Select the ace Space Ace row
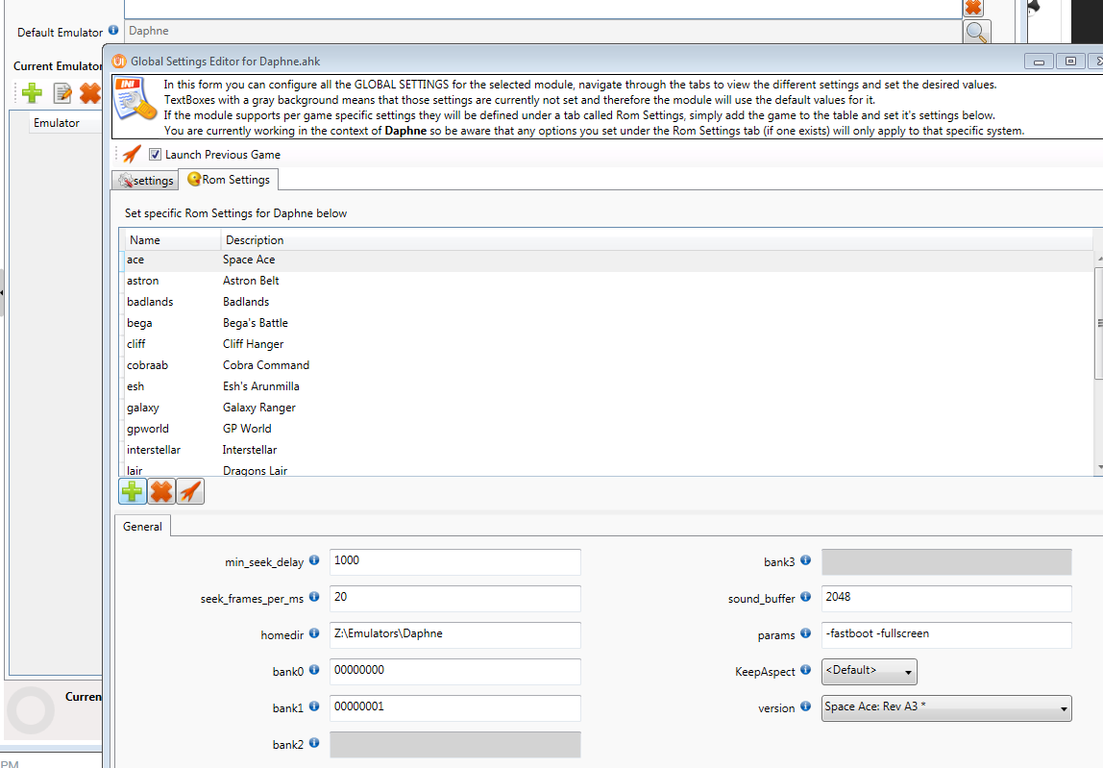 click(608, 260)
